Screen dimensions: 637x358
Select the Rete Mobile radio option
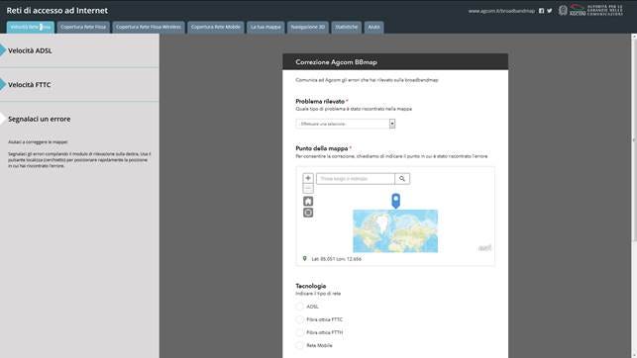coord(300,345)
